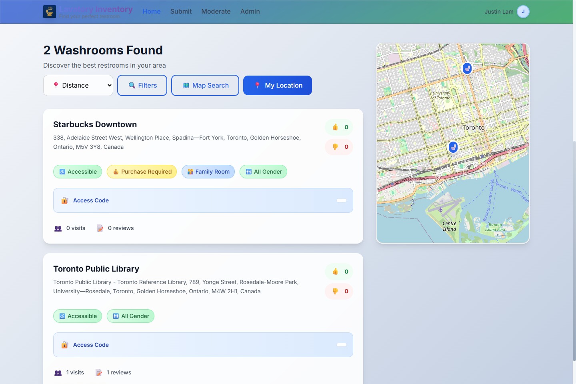Open the Moderate page

click(216, 12)
